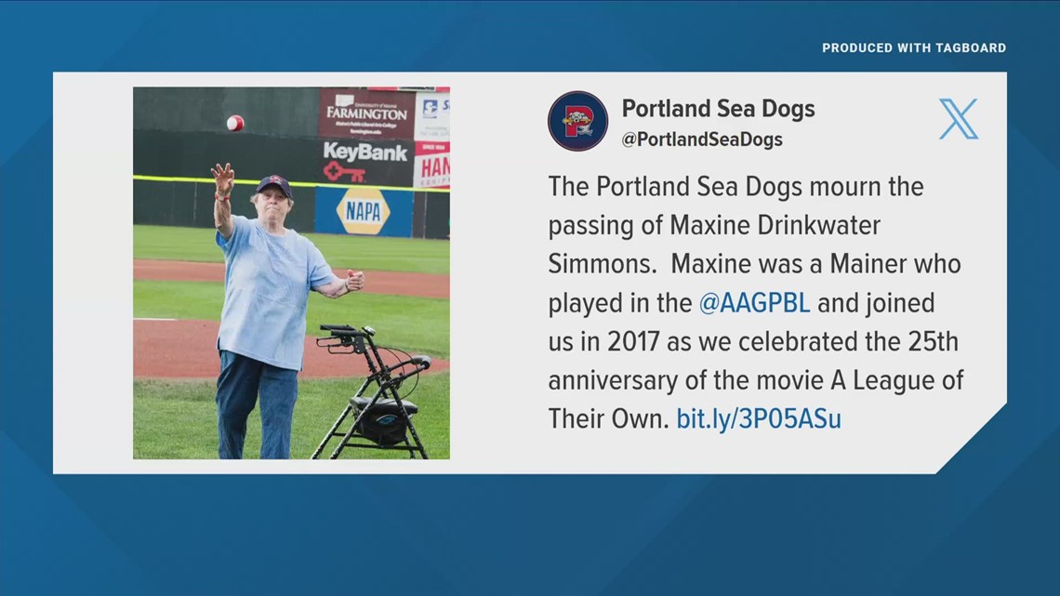Click the red KeyBank key icon
The height and width of the screenshot is (596, 1060).
point(344,171)
